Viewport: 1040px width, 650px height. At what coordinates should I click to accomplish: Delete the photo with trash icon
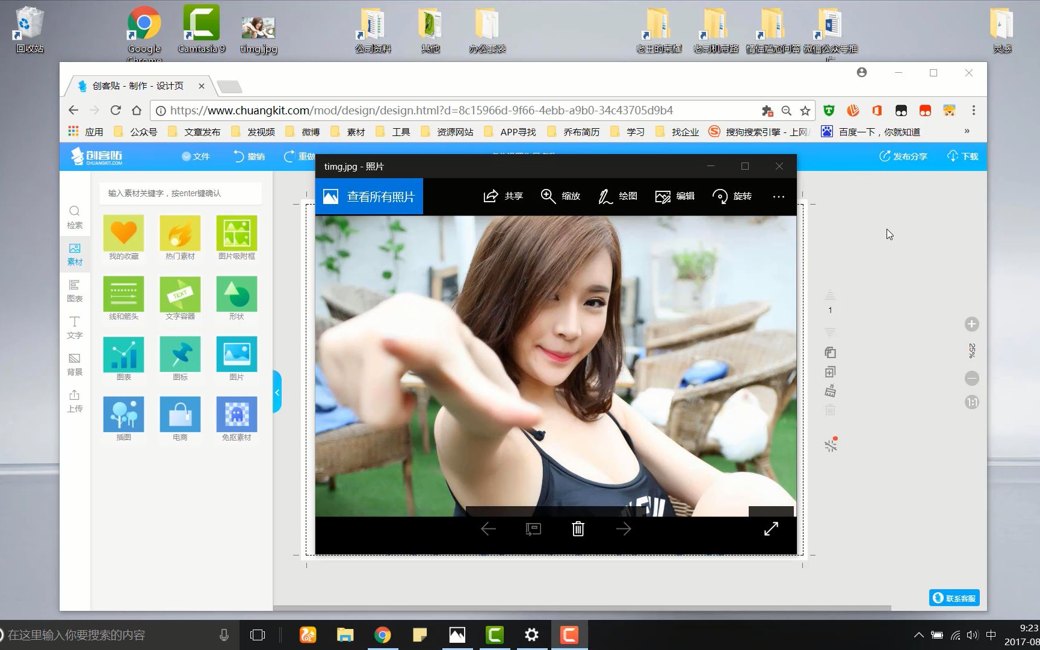578,529
